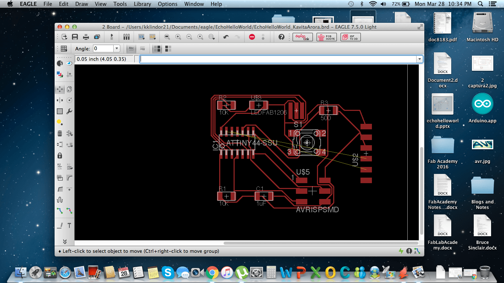504x283 pixels.
Task: Toggle Bluetooth in the menu bar
Action: click(362, 4)
